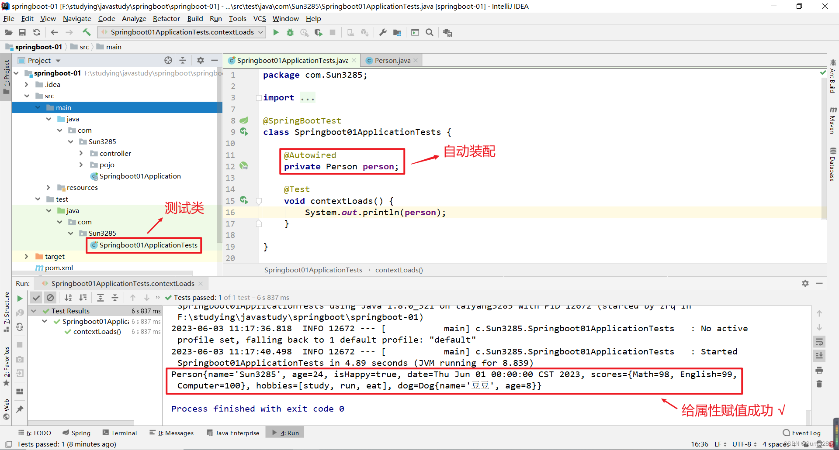The width and height of the screenshot is (839, 450).
Task: Click the Save All toolbar icon
Action: [x=22, y=32]
